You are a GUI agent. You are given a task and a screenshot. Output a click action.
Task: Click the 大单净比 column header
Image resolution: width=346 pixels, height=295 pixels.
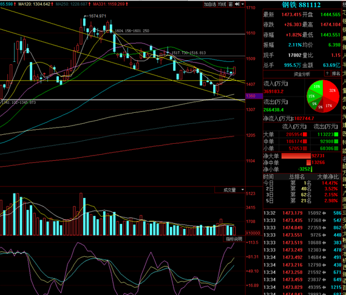tap(328, 177)
